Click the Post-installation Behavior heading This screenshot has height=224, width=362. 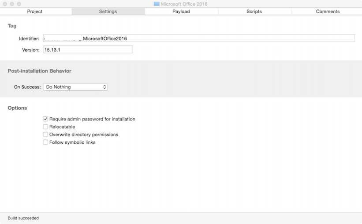(x=40, y=71)
